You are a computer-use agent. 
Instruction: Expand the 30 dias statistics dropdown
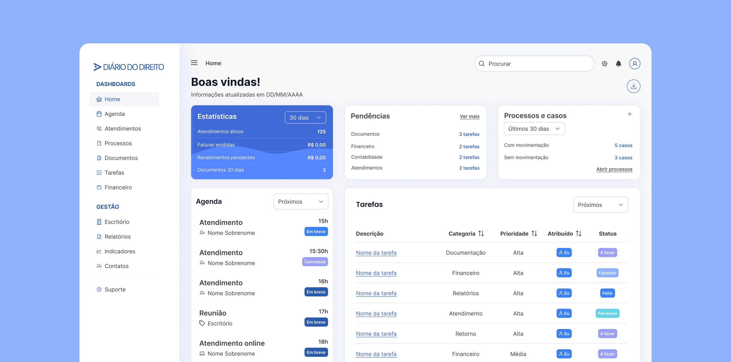pyautogui.click(x=305, y=118)
